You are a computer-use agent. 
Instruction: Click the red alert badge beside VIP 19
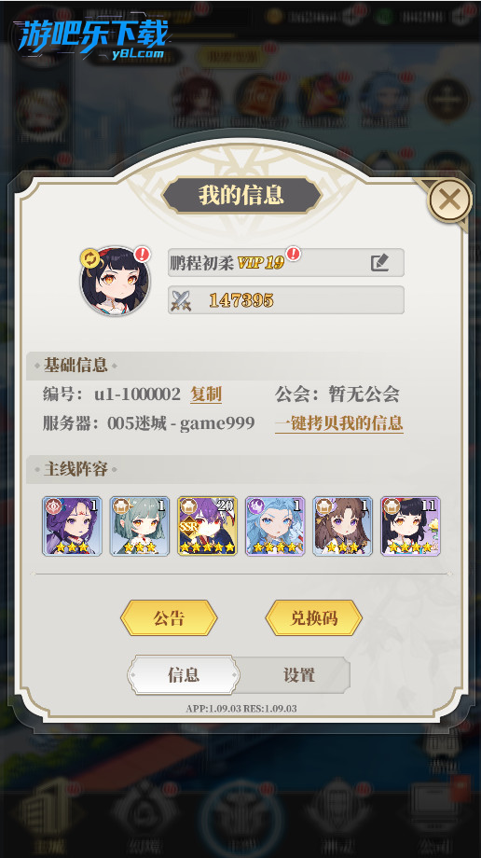[x=294, y=254]
